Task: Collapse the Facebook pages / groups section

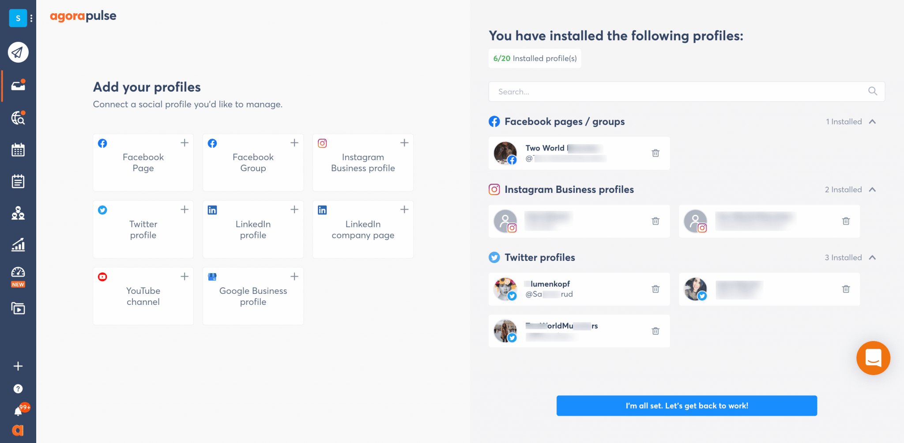Action: coord(872,122)
